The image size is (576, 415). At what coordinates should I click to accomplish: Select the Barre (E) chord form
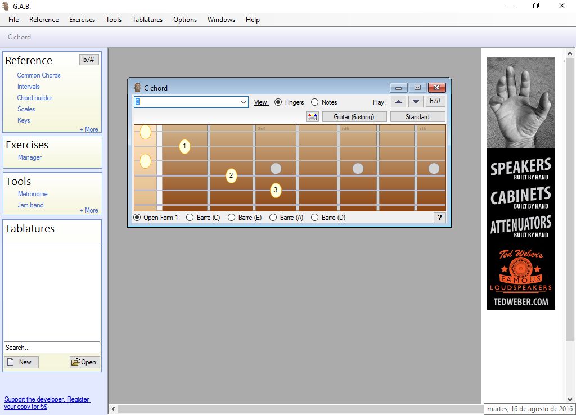point(231,217)
